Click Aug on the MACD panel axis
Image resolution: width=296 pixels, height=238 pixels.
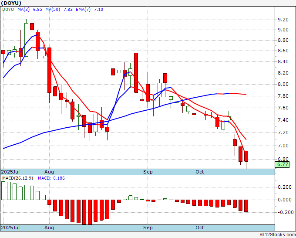pyautogui.click(x=49, y=228)
